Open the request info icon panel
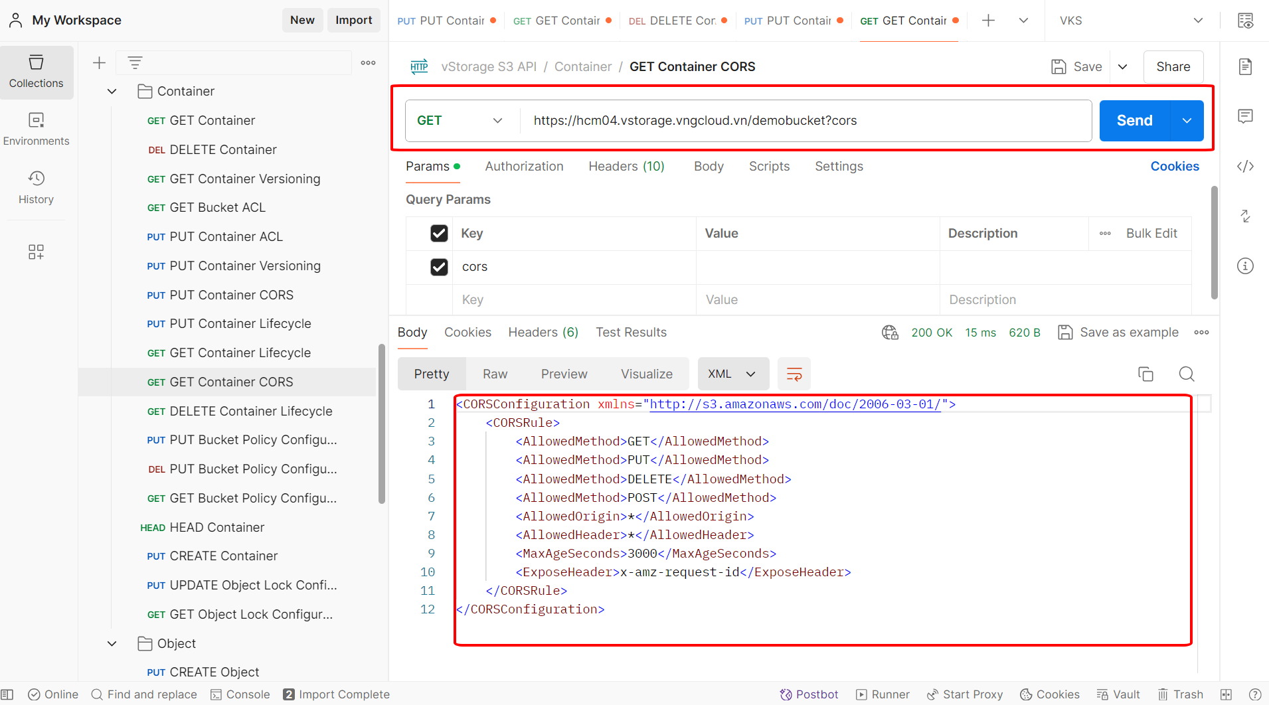The height and width of the screenshot is (705, 1269). tap(1245, 266)
